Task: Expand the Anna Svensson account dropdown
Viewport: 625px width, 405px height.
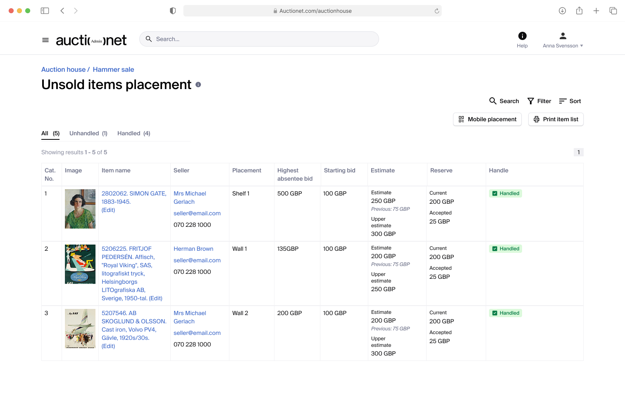Action: pyautogui.click(x=563, y=46)
